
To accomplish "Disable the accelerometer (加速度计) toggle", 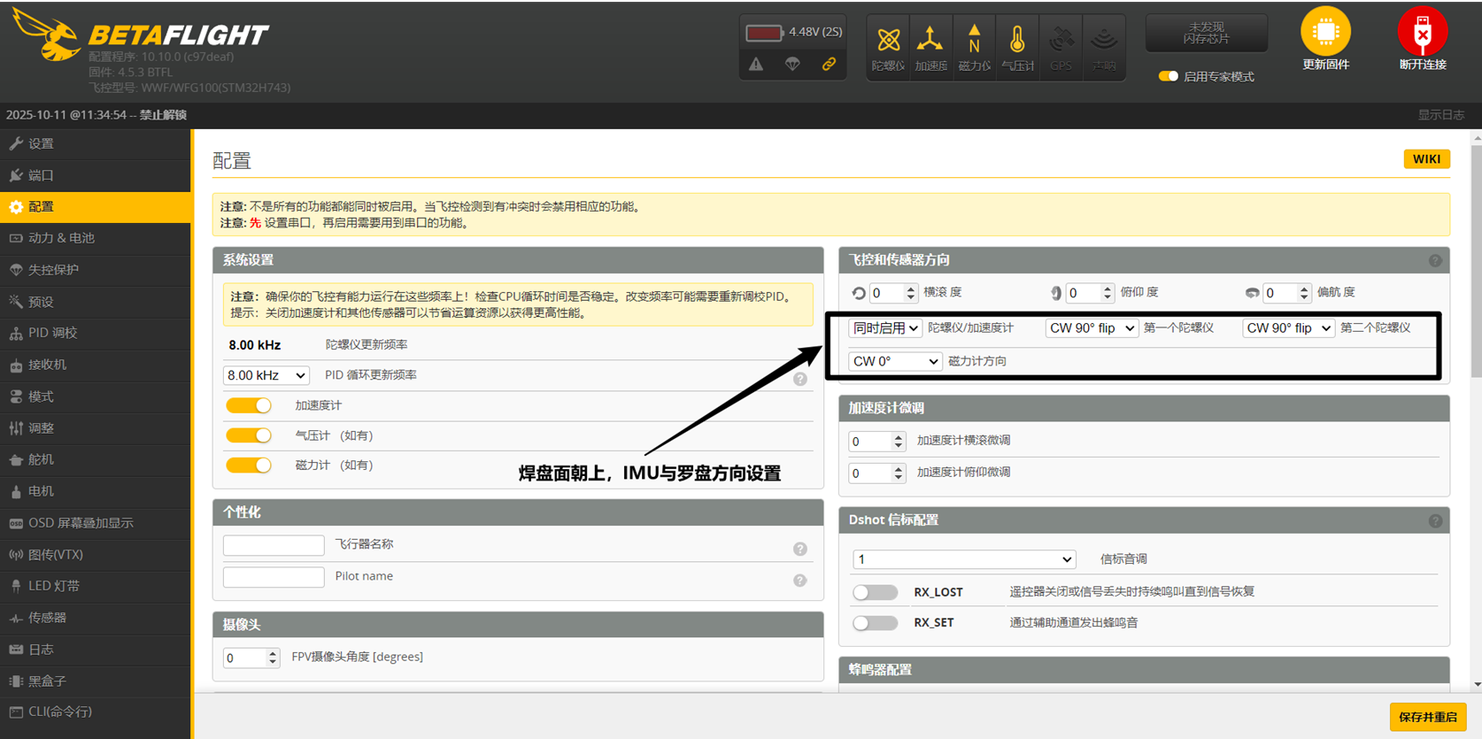I will point(249,405).
